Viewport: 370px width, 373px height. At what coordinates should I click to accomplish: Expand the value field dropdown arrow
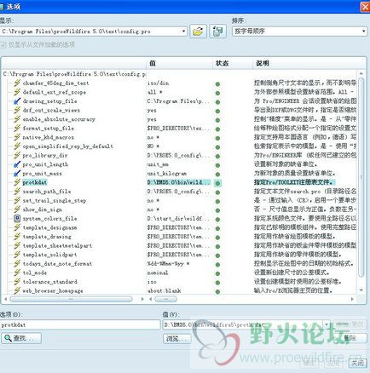[327, 324]
